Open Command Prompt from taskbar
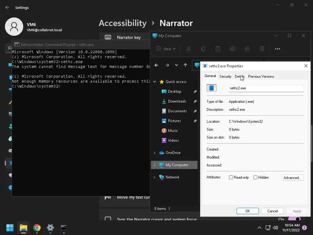Viewport: 313px width, 235px height. (x=64, y=228)
